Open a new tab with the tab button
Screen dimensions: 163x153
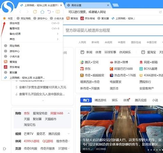[115, 5]
